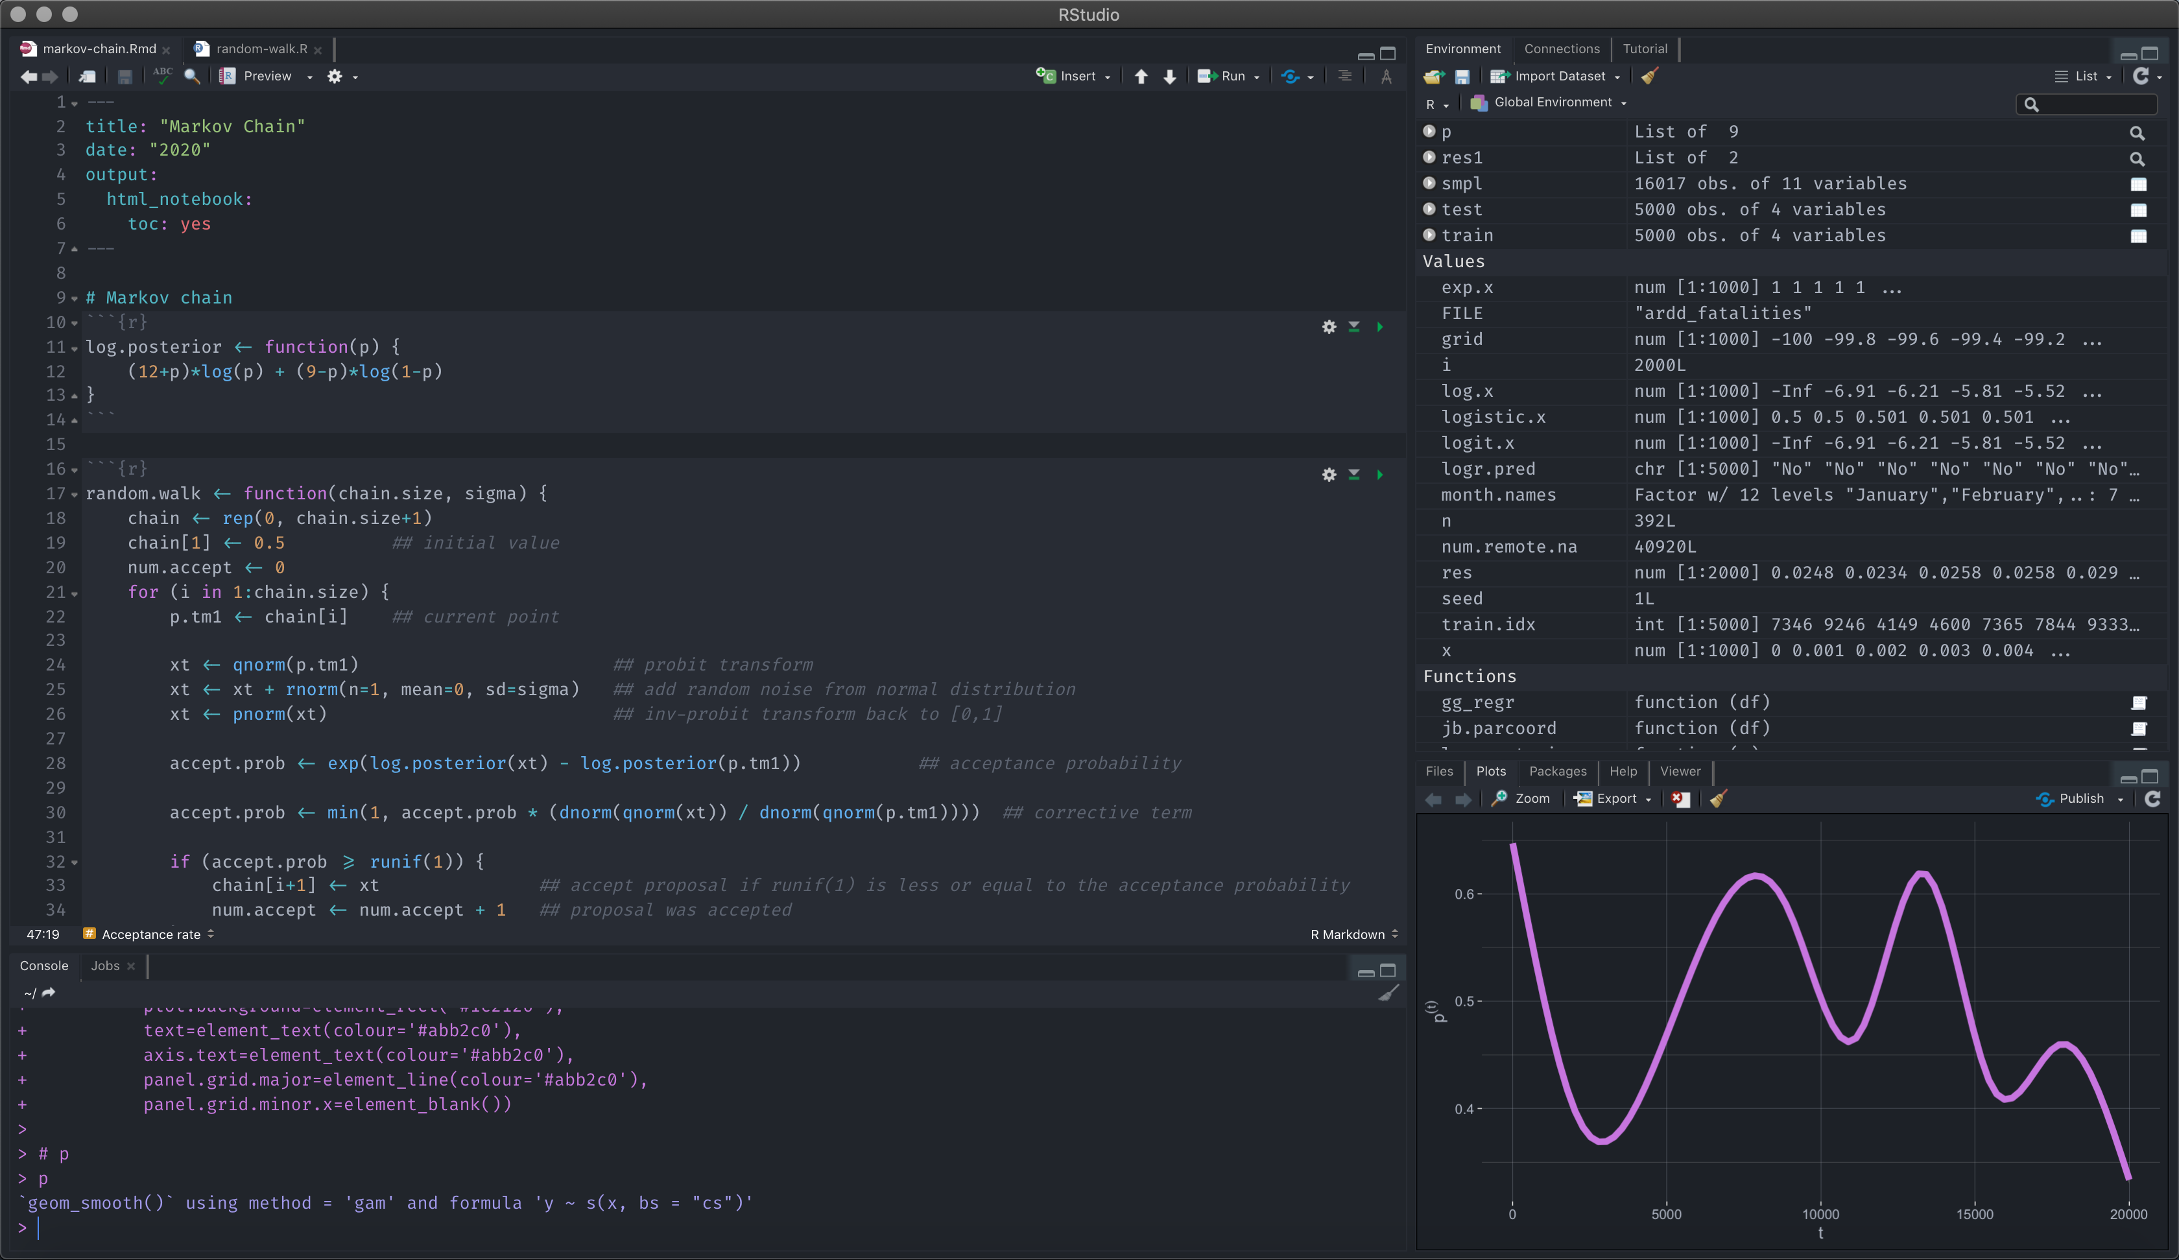
Task: Go to previous section with up arrow
Action: click(x=1141, y=76)
